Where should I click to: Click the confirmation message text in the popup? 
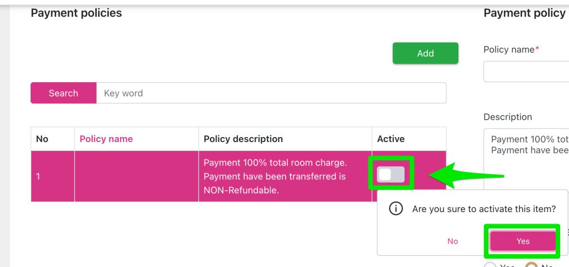[x=483, y=209]
